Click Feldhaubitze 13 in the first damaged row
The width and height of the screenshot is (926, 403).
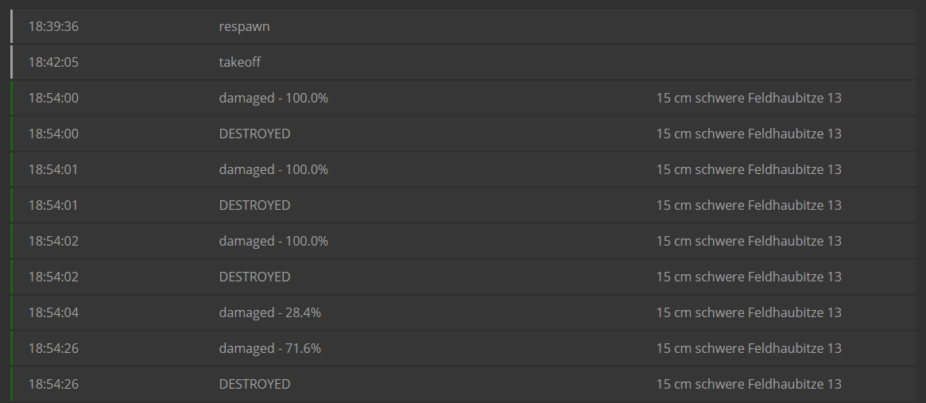point(749,98)
